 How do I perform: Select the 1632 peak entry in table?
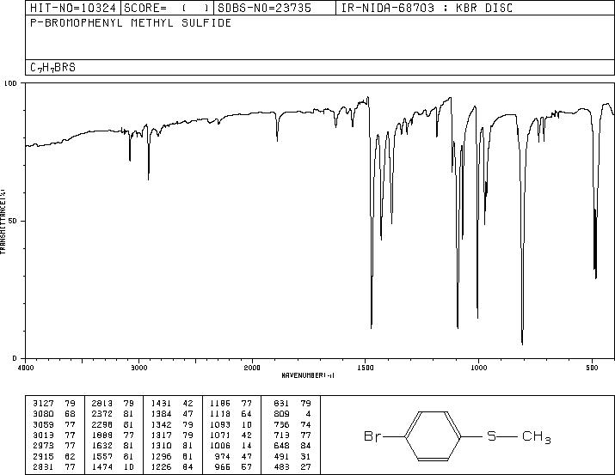102,446
